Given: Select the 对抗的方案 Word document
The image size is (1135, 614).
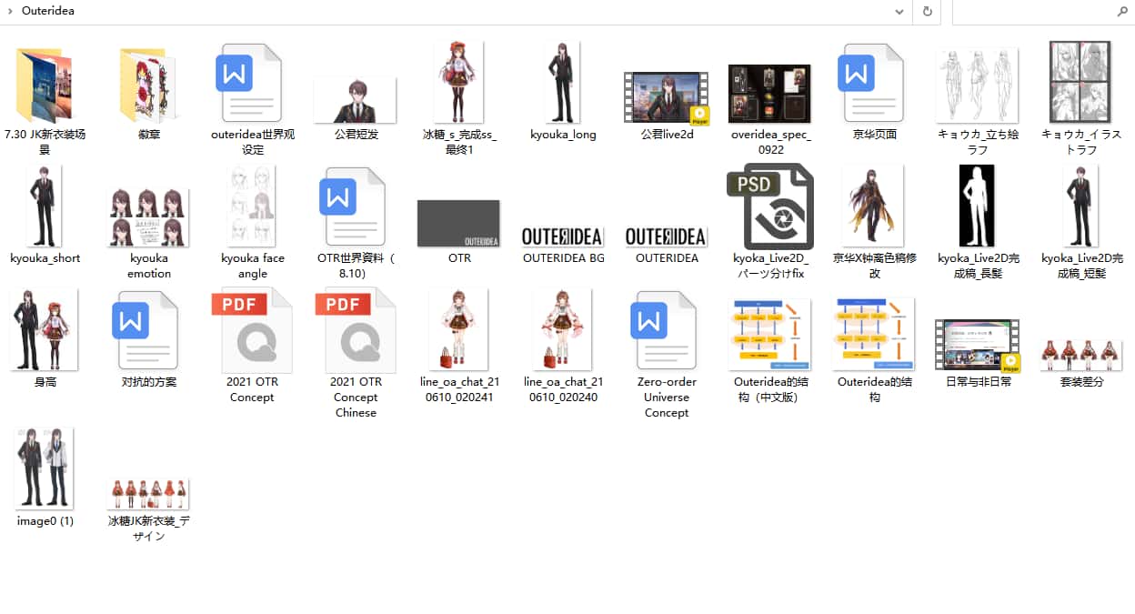Looking at the screenshot, I should 148,331.
